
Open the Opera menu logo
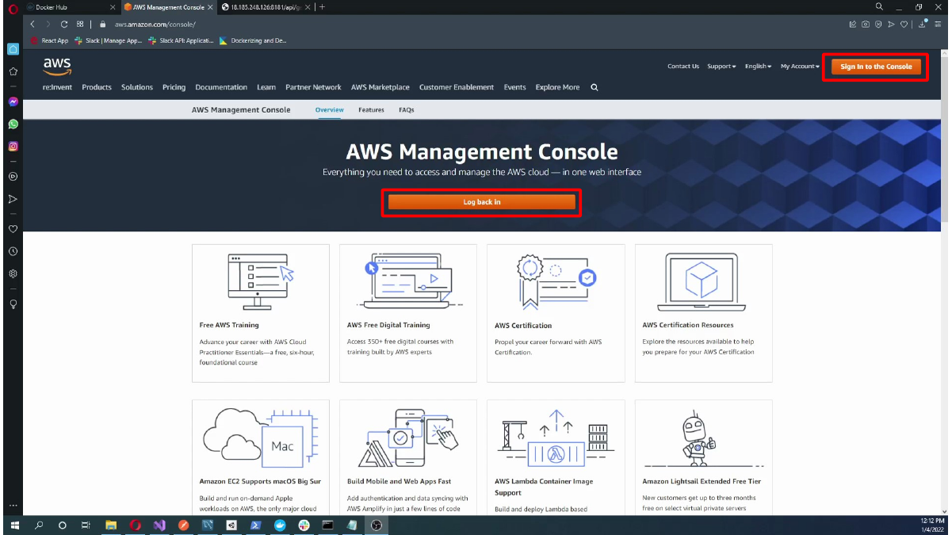point(13,8)
